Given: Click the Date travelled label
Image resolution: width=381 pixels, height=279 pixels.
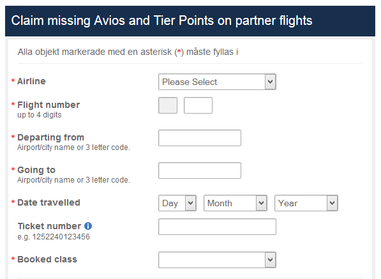Looking at the screenshot, I should (49, 202).
